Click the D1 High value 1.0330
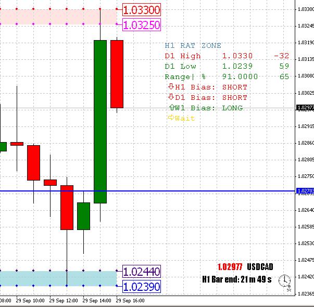314x307 pixels. click(x=237, y=56)
